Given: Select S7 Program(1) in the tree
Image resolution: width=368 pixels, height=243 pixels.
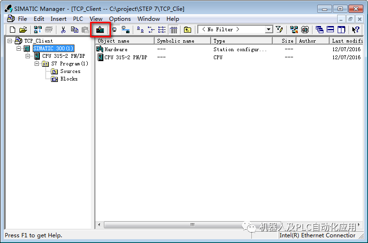Looking at the screenshot, I should pos(70,63).
